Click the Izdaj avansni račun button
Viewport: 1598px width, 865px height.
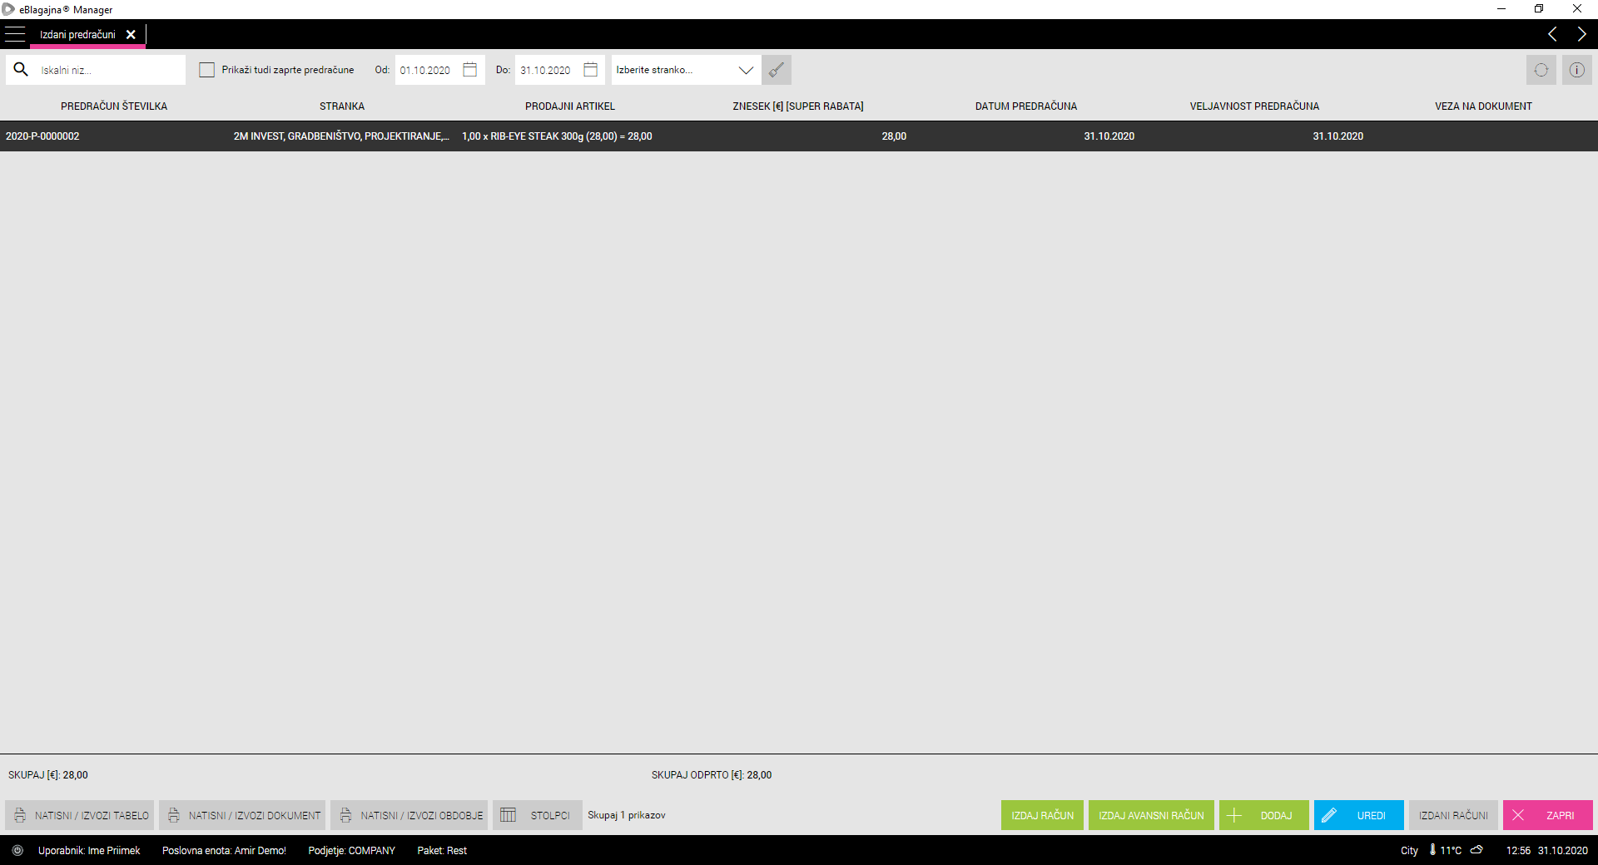pyautogui.click(x=1151, y=815)
